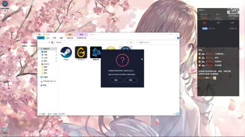Image resolution: width=245 pixels, height=137 pixels.
Task: Click the chat message "欢迎回来"
Action: point(218,61)
